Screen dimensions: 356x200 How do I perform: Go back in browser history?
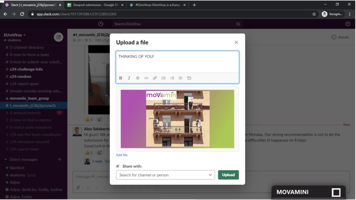5,14
